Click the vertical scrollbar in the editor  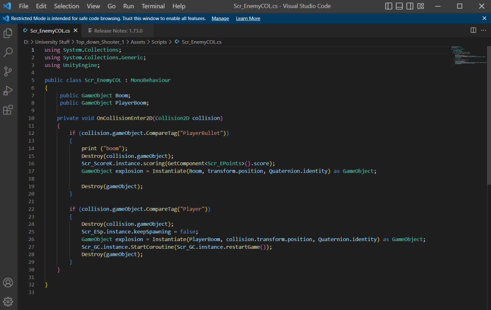[x=488, y=115]
